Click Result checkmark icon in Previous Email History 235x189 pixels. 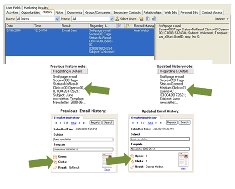pos(55,168)
